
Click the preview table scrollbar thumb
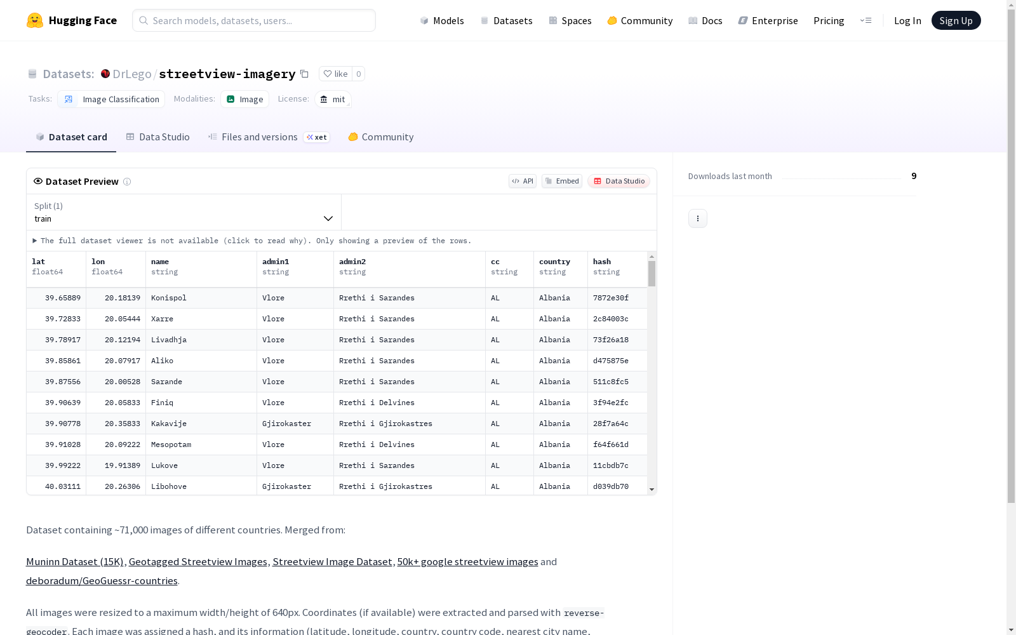(652, 274)
